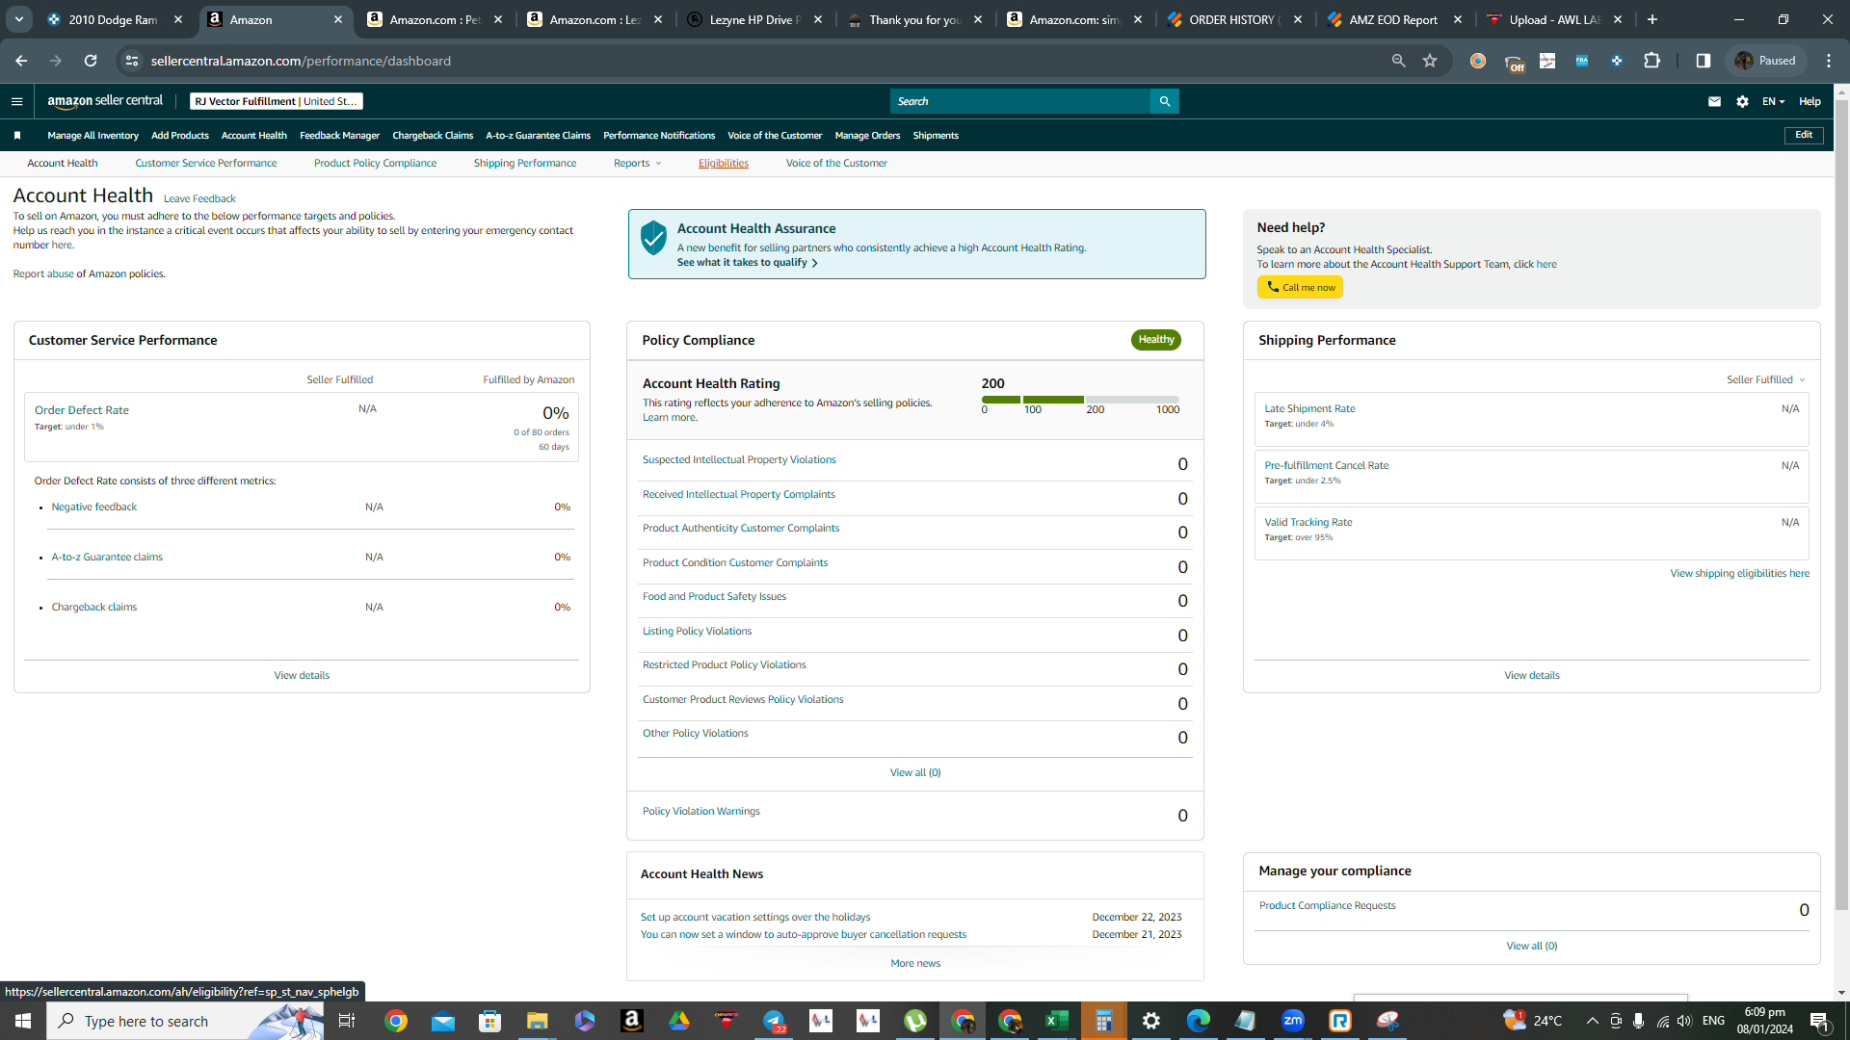The image size is (1850, 1040).
Task: Click Performance Notifications in favorites bar
Action: click(x=659, y=136)
